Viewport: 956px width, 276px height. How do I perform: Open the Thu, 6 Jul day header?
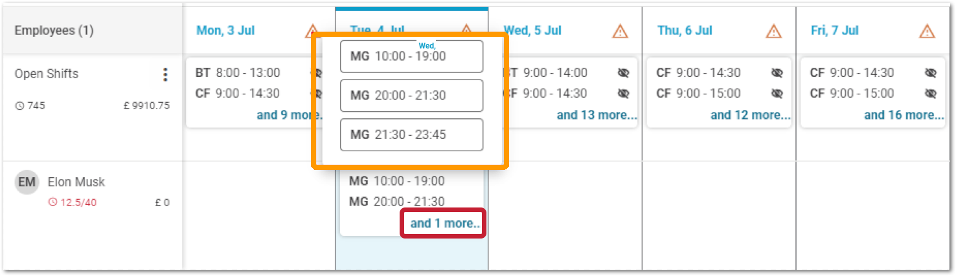[x=685, y=30]
